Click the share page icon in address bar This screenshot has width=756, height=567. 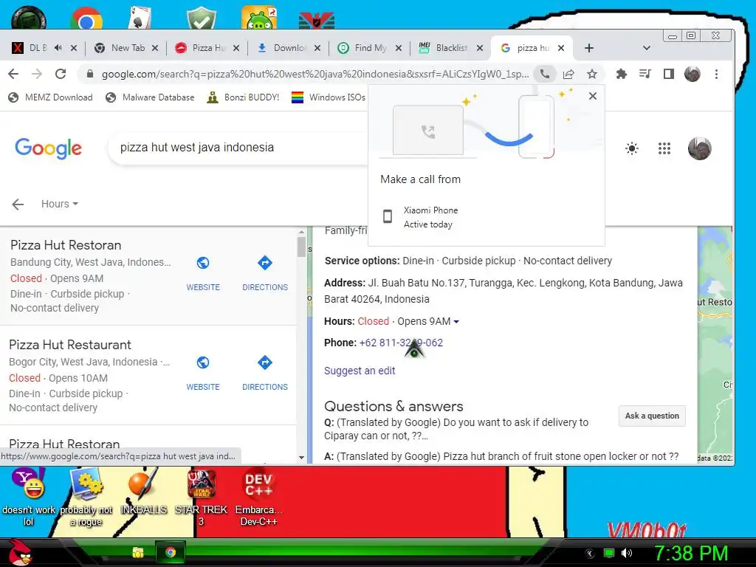(568, 75)
